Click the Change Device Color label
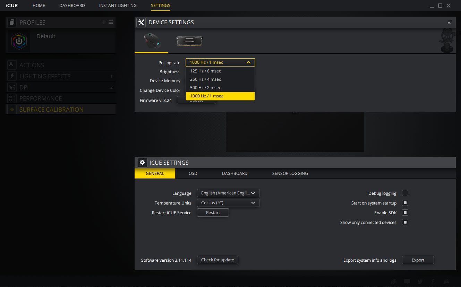This screenshot has height=287, width=461. (x=160, y=90)
